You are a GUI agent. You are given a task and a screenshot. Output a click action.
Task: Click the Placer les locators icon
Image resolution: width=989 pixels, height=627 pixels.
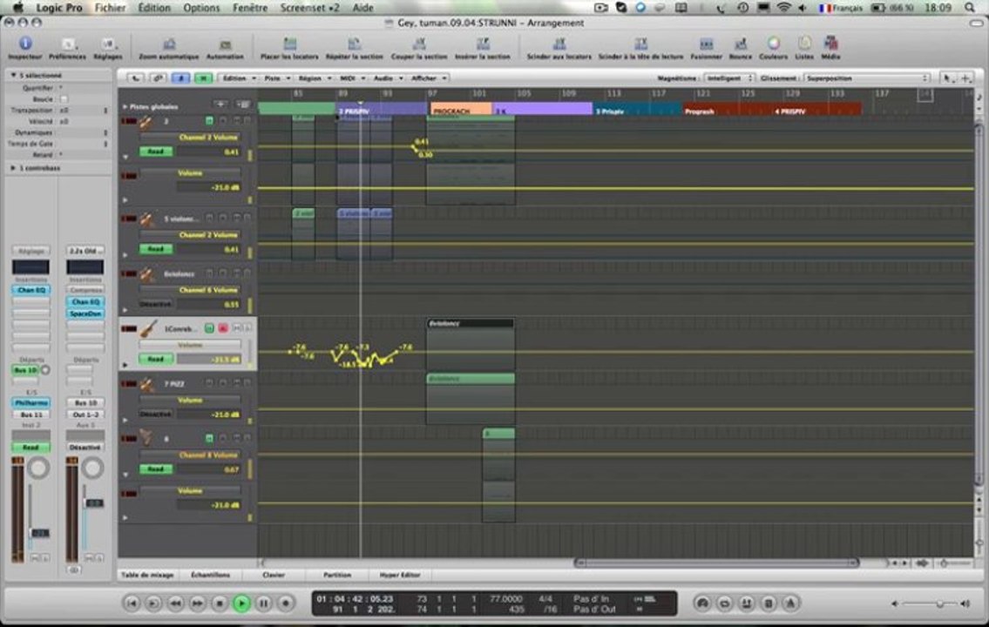(x=289, y=44)
